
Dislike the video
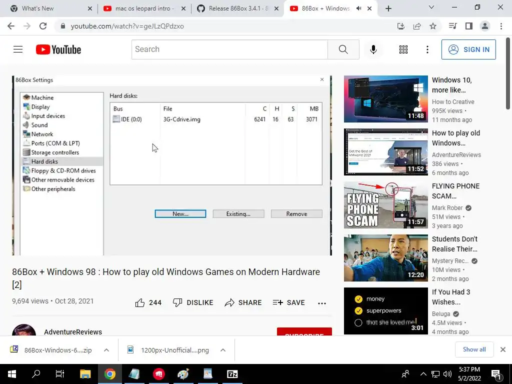point(193,302)
